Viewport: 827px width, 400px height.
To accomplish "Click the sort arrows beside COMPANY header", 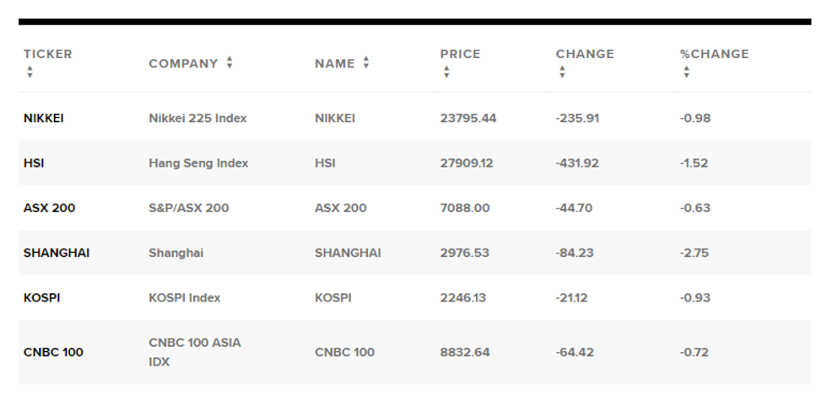I will [x=230, y=63].
